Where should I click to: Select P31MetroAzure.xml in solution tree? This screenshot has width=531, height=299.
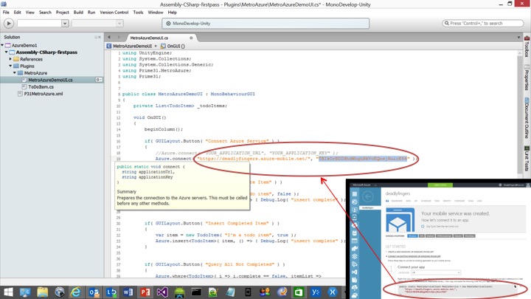(x=43, y=94)
